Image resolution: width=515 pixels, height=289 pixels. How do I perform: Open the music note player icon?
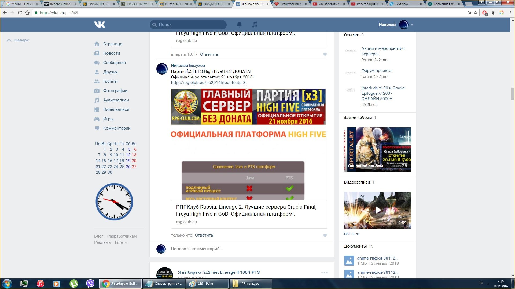pyautogui.click(x=255, y=25)
